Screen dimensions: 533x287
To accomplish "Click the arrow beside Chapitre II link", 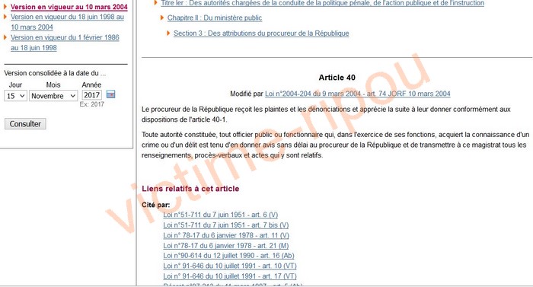I will [x=162, y=18].
